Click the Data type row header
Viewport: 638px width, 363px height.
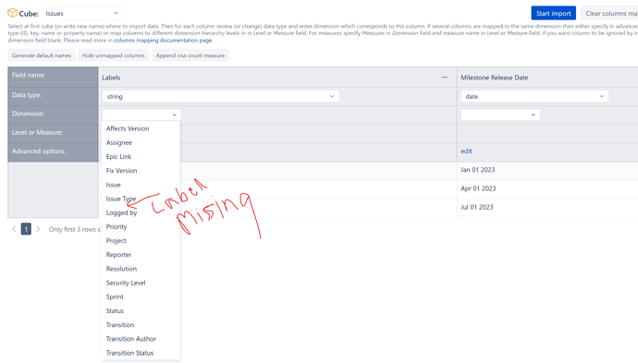pyautogui.click(x=53, y=96)
